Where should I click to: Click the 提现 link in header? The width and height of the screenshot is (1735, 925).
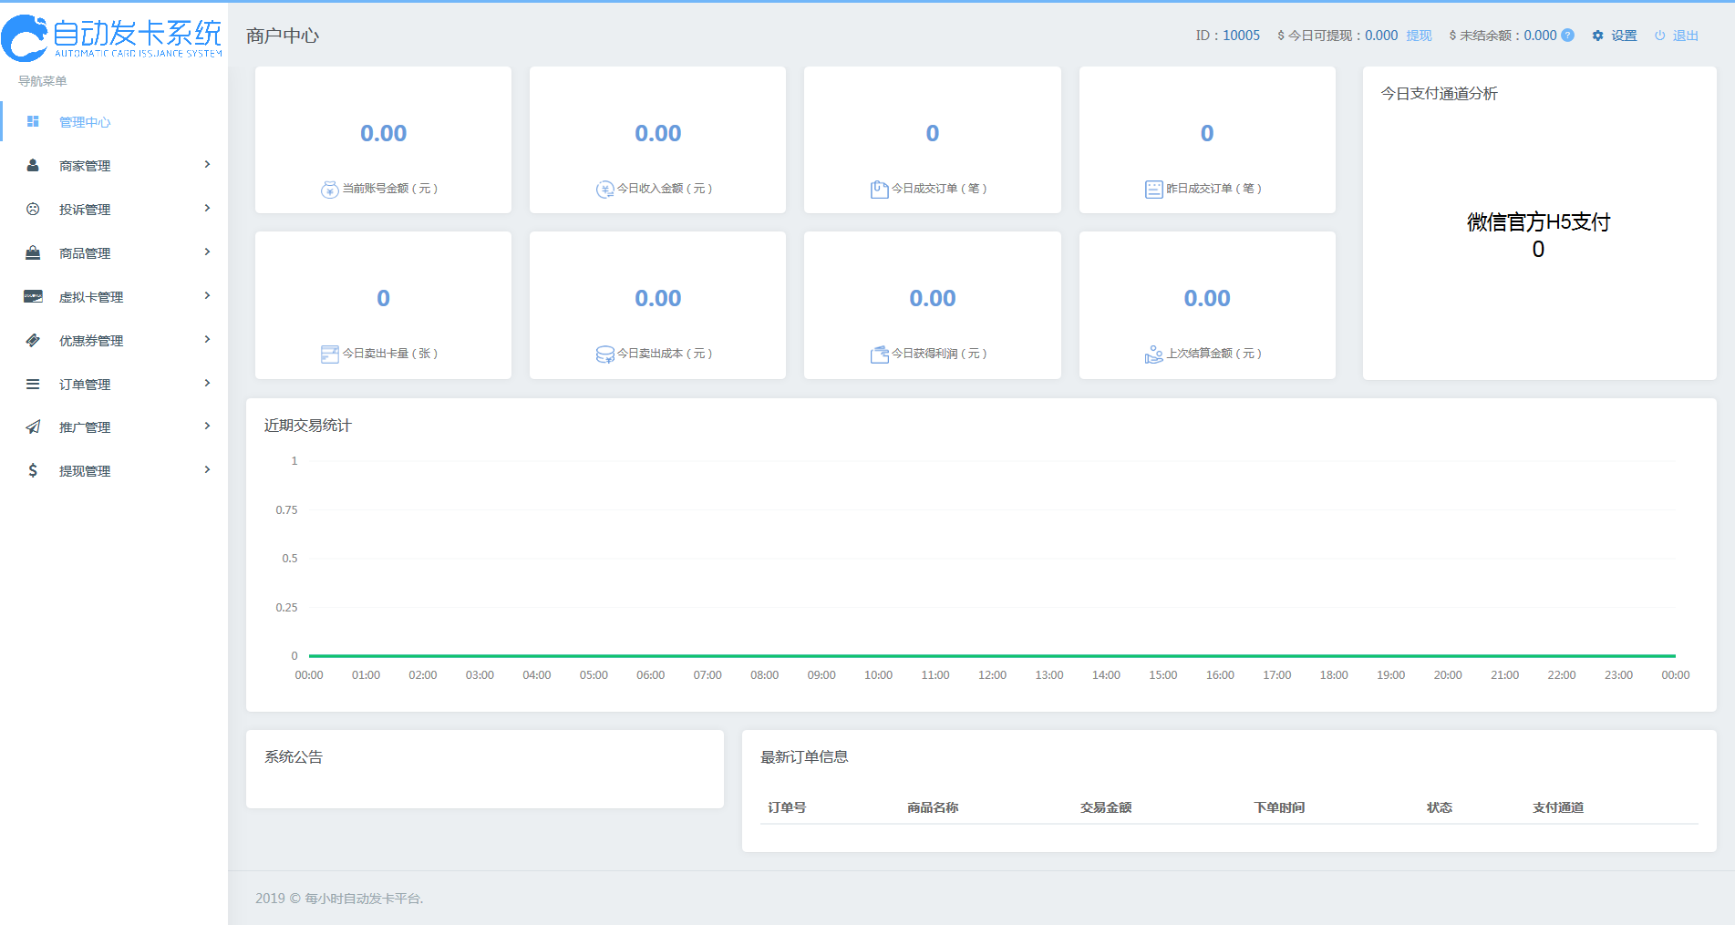click(1419, 36)
